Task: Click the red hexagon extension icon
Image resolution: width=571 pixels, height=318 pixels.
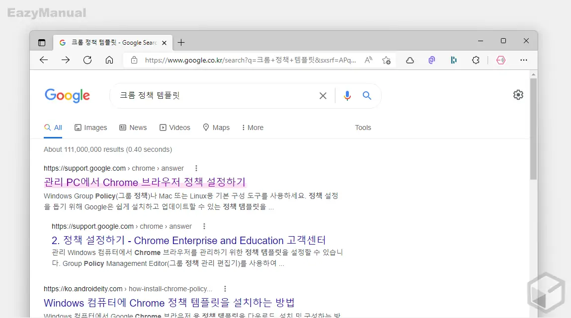Action: point(501,60)
